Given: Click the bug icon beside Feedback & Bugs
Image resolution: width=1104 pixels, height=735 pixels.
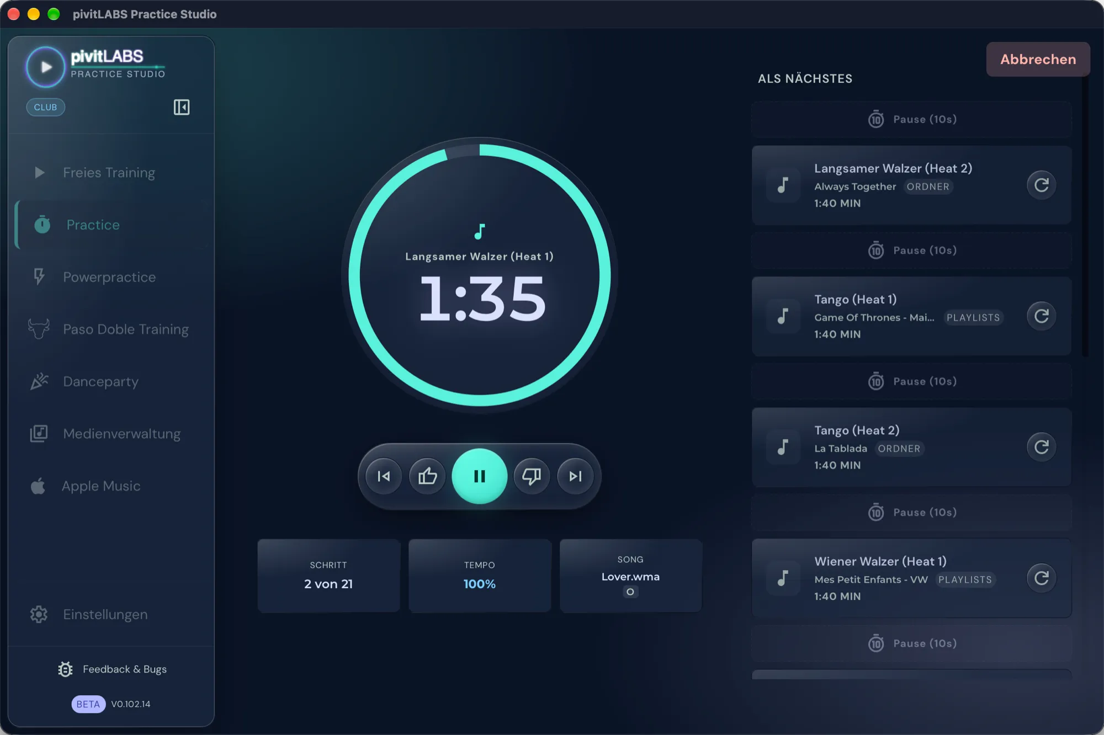Looking at the screenshot, I should pos(65,669).
